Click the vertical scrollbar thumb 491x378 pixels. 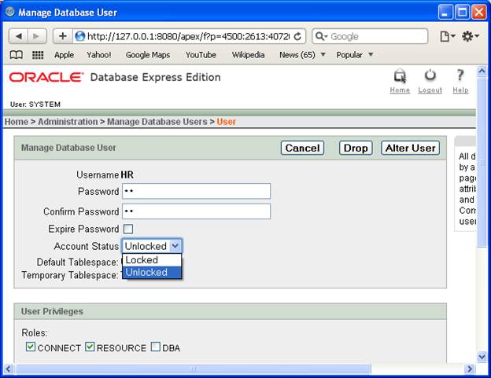click(482, 162)
